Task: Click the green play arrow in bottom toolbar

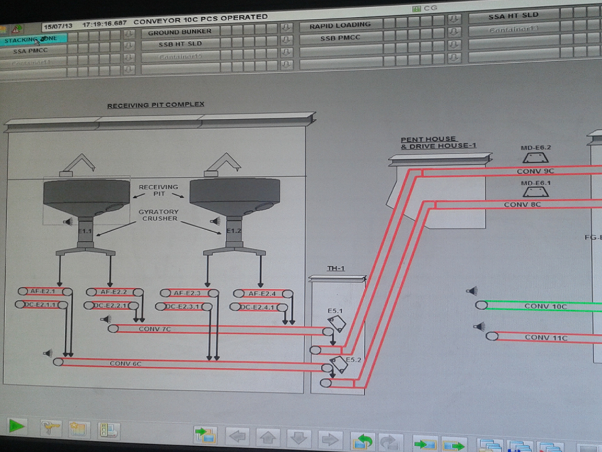Action: 16,426
